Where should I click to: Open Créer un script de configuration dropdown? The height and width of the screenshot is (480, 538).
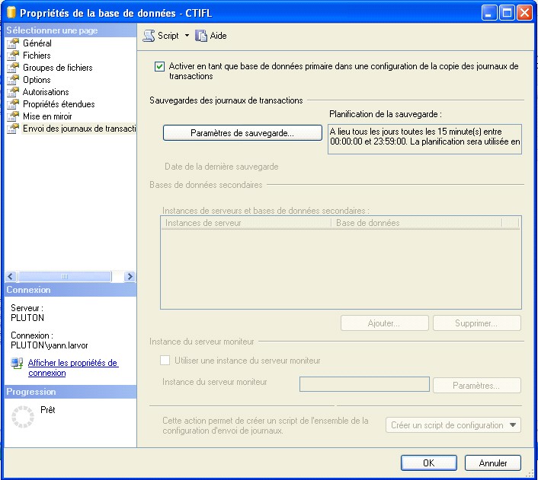pyautogui.click(x=453, y=425)
